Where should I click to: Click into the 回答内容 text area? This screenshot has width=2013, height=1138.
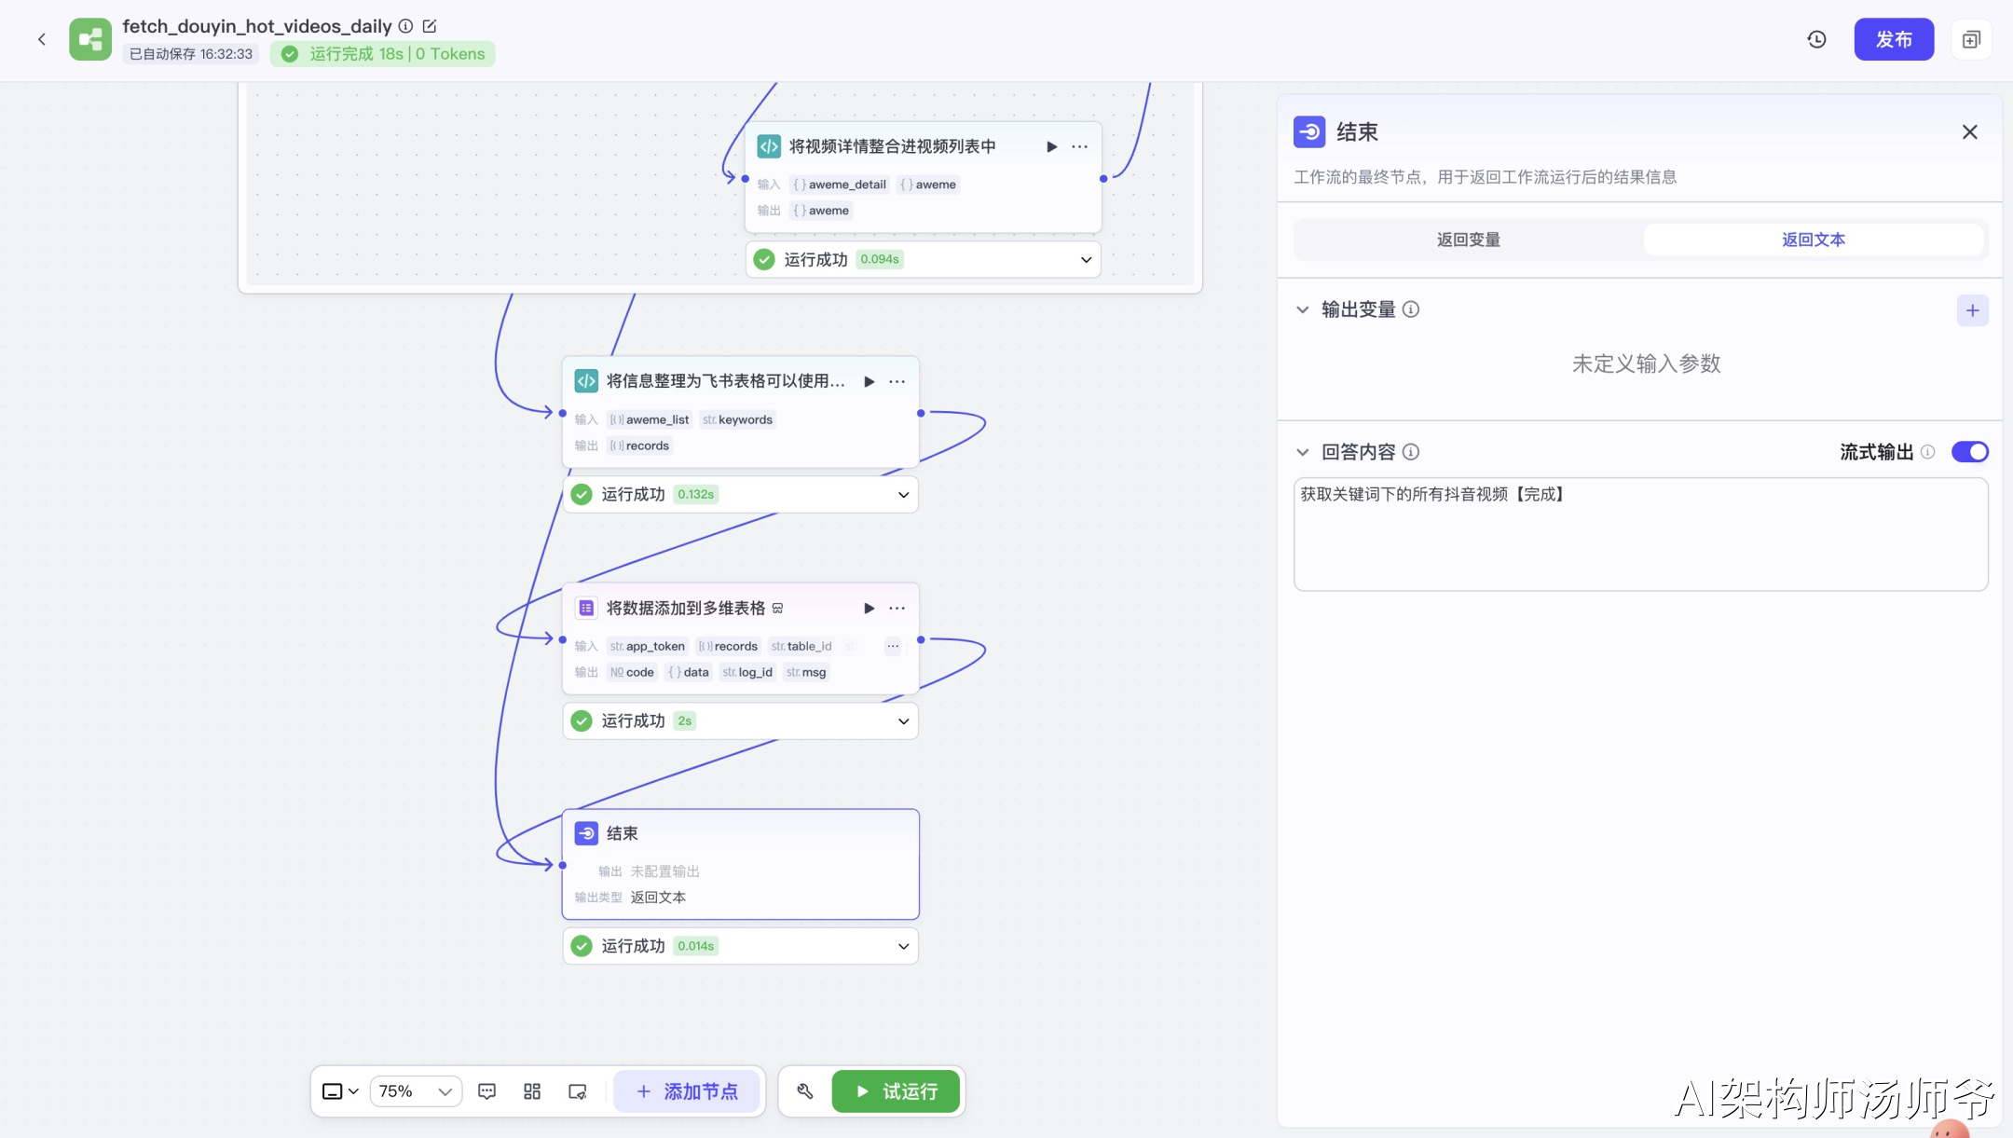pyautogui.click(x=1640, y=534)
